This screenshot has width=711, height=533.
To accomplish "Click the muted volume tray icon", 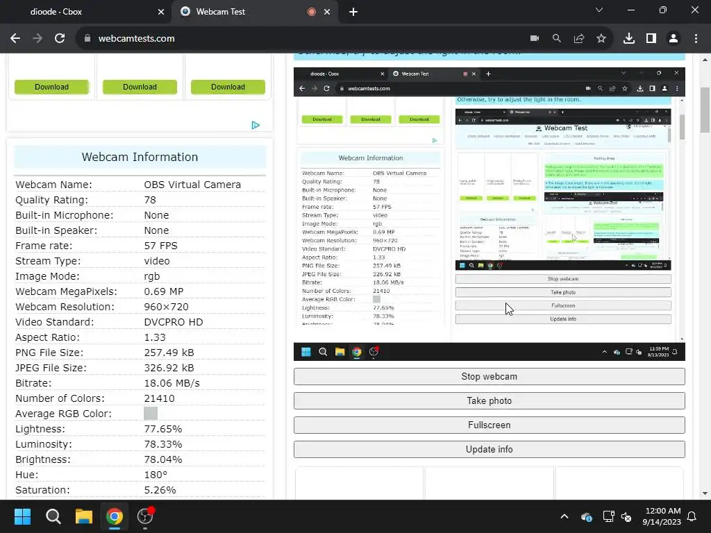I will tap(627, 516).
